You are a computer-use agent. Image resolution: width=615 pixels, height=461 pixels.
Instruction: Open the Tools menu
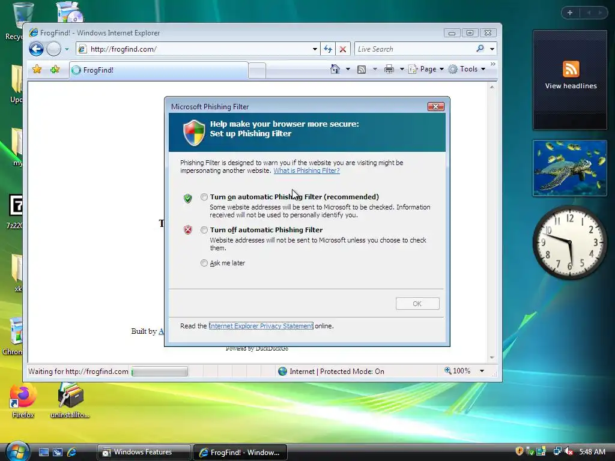click(467, 69)
